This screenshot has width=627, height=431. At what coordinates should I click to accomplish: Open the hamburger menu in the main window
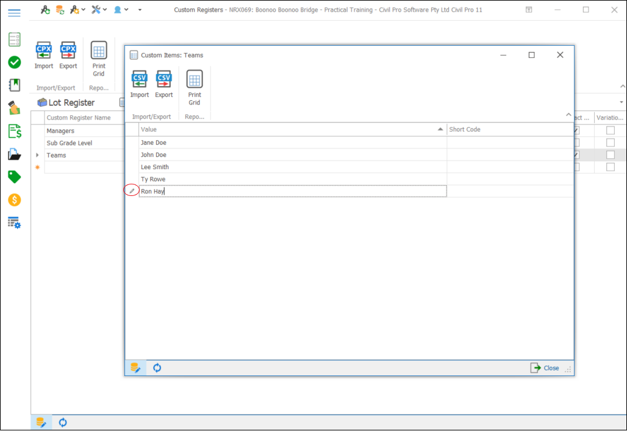(x=14, y=13)
